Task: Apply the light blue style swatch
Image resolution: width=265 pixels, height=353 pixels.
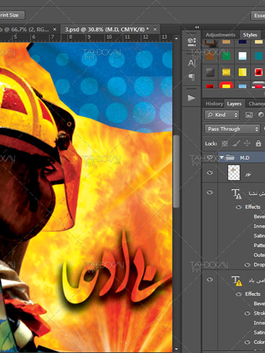Action: (x=242, y=86)
